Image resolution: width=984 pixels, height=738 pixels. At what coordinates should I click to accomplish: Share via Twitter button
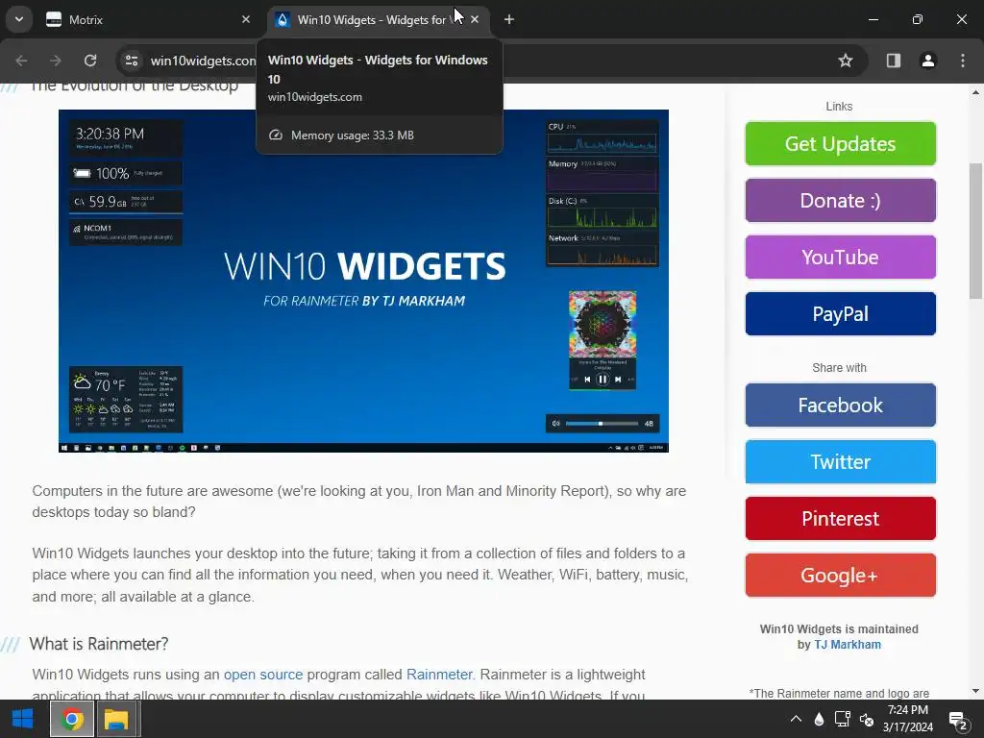(840, 462)
